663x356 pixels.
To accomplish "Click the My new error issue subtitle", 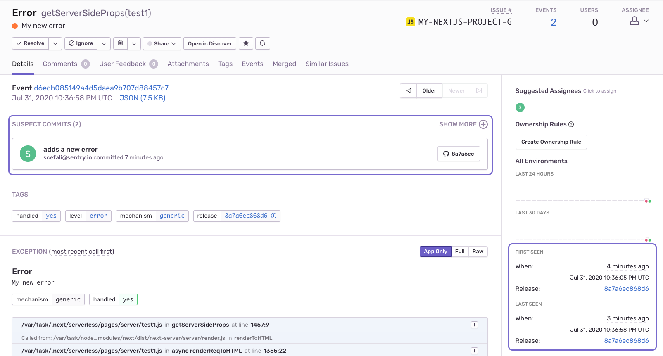I will [x=43, y=26].
